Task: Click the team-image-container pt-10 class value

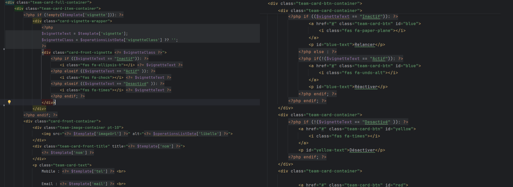Action: click(90, 128)
